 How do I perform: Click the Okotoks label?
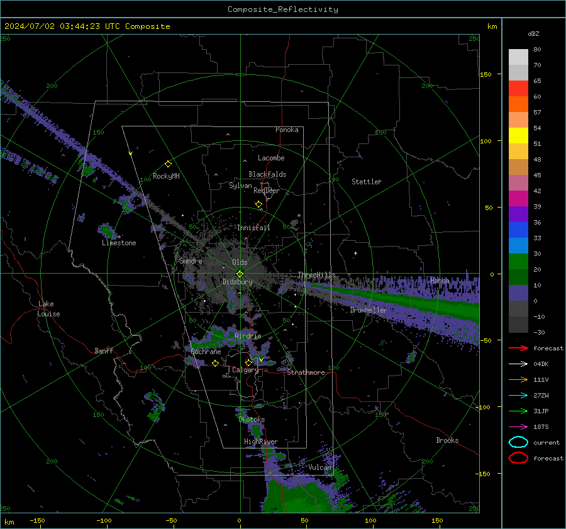pyautogui.click(x=252, y=420)
